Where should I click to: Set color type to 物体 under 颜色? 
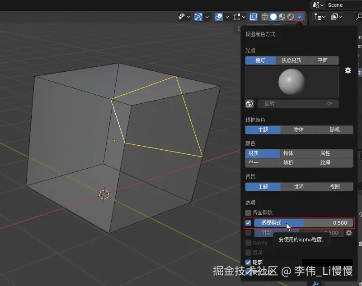(x=298, y=153)
